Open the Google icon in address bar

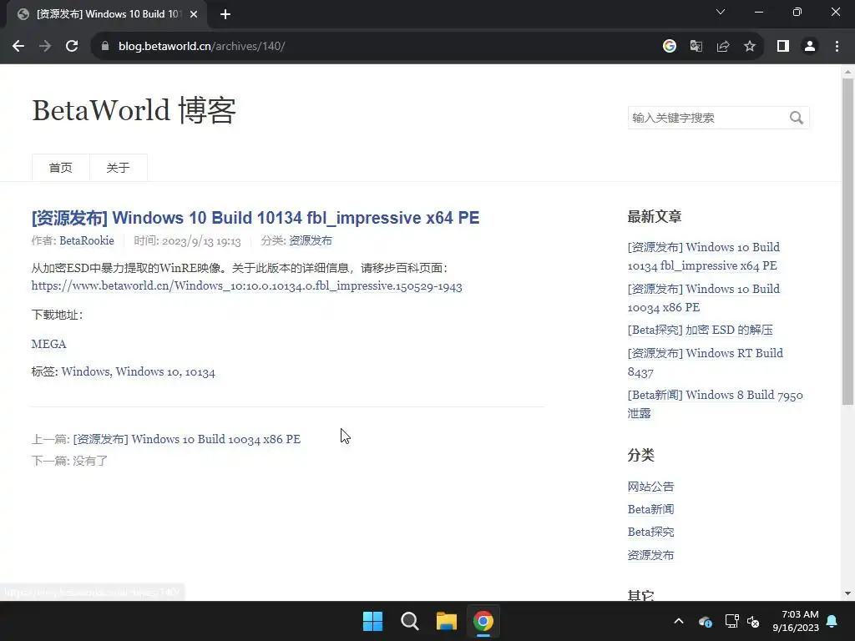click(x=669, y=47)
